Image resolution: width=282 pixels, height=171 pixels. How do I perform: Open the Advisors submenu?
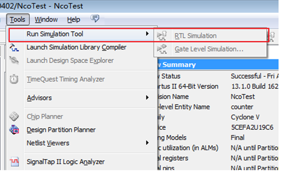pyautogui.click(x=39, y=98)
